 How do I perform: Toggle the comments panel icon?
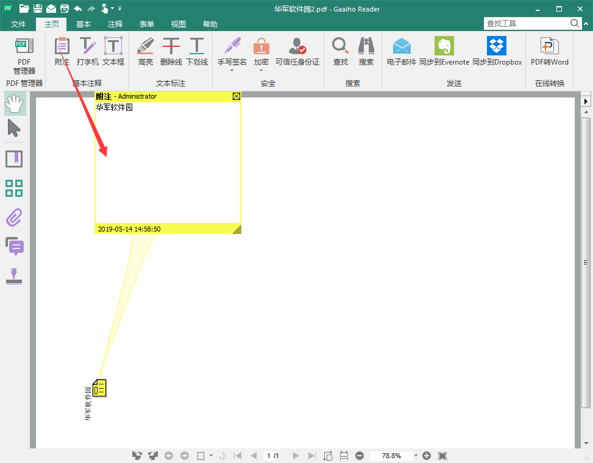[x=13, y=246]
